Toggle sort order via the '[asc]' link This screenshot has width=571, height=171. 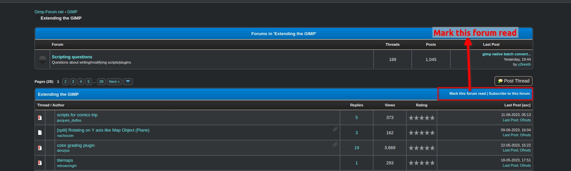pyautogui.click(x=526, y=105)
